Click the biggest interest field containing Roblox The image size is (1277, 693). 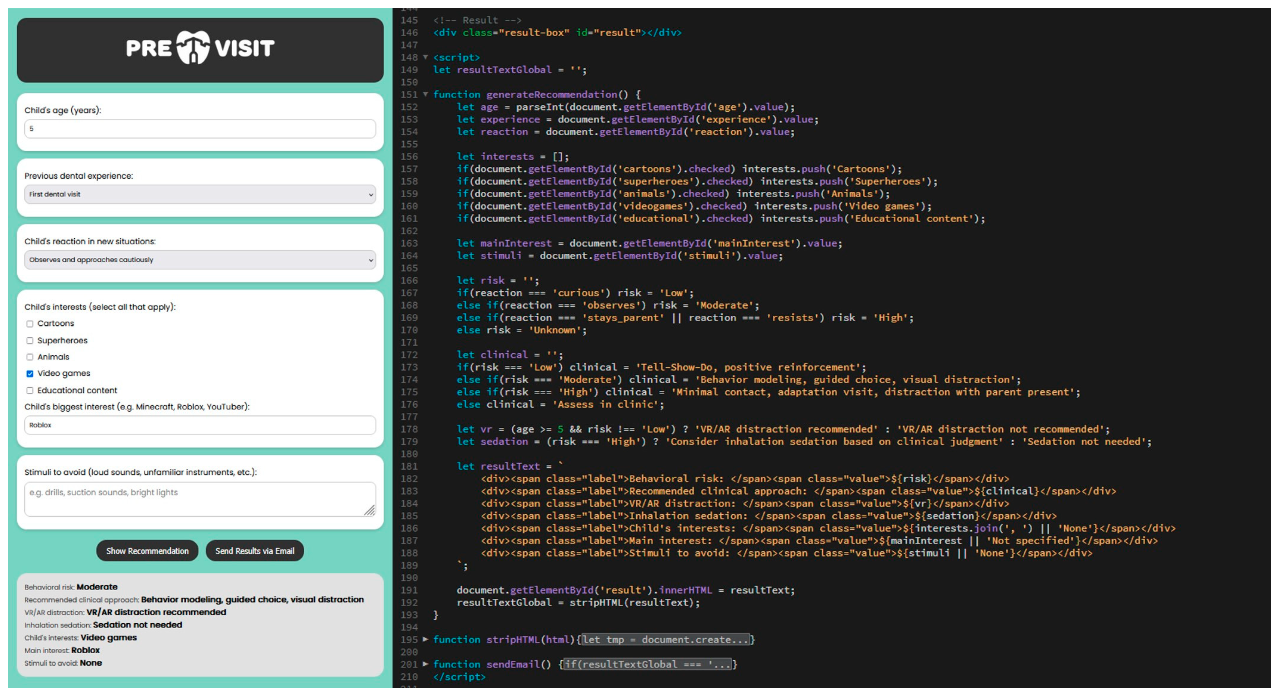coord(200,425)
